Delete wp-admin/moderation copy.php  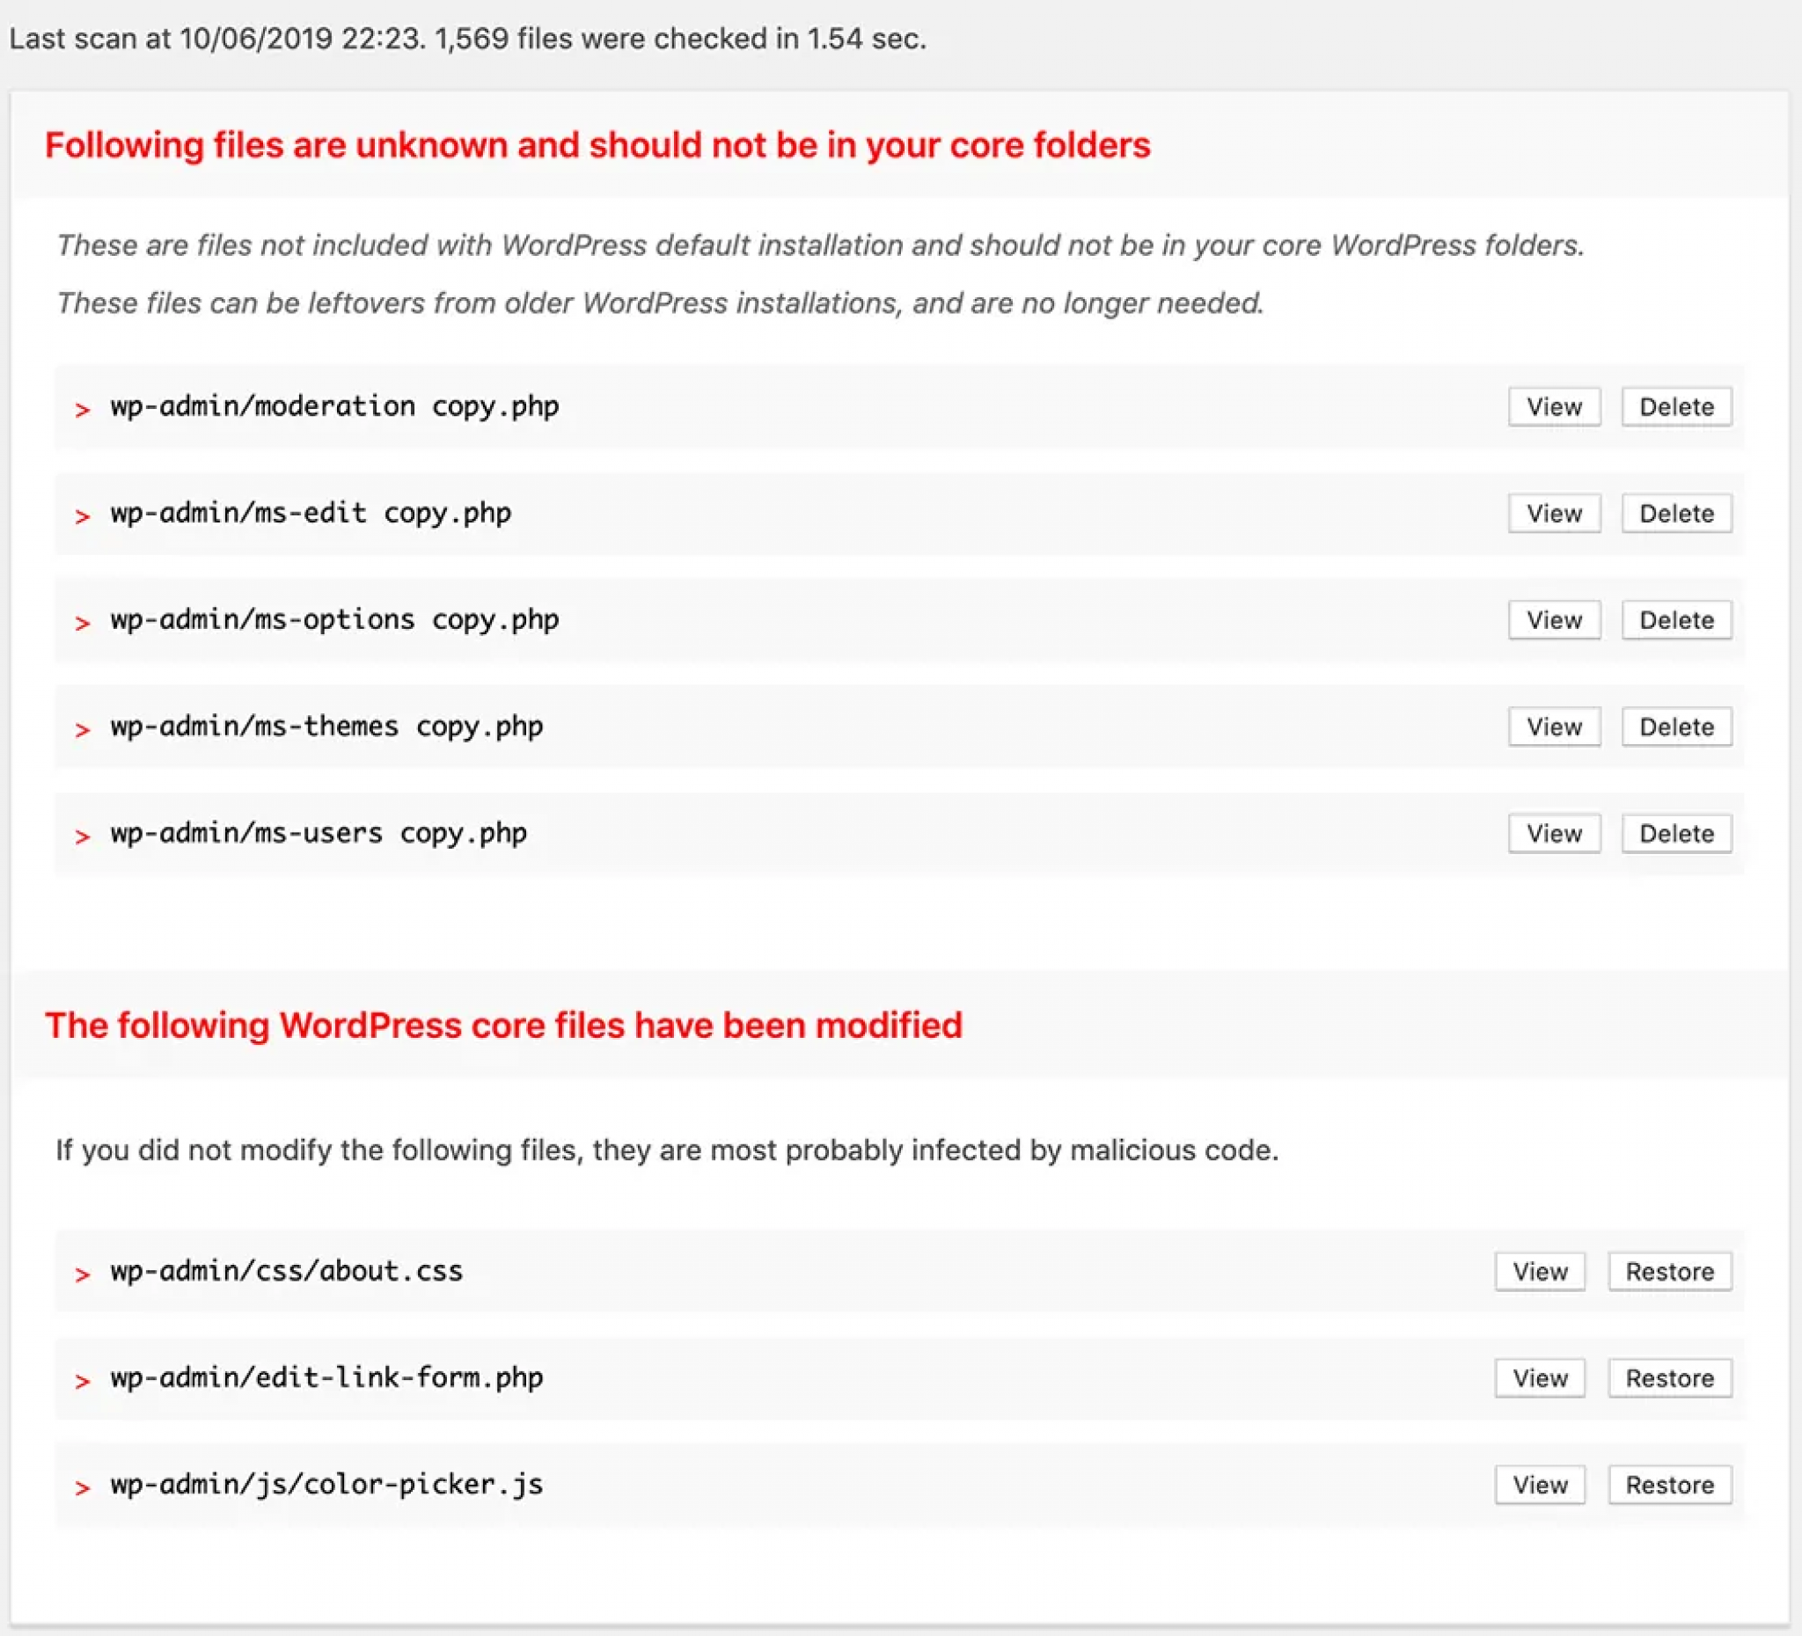[x=1676, y=406]
